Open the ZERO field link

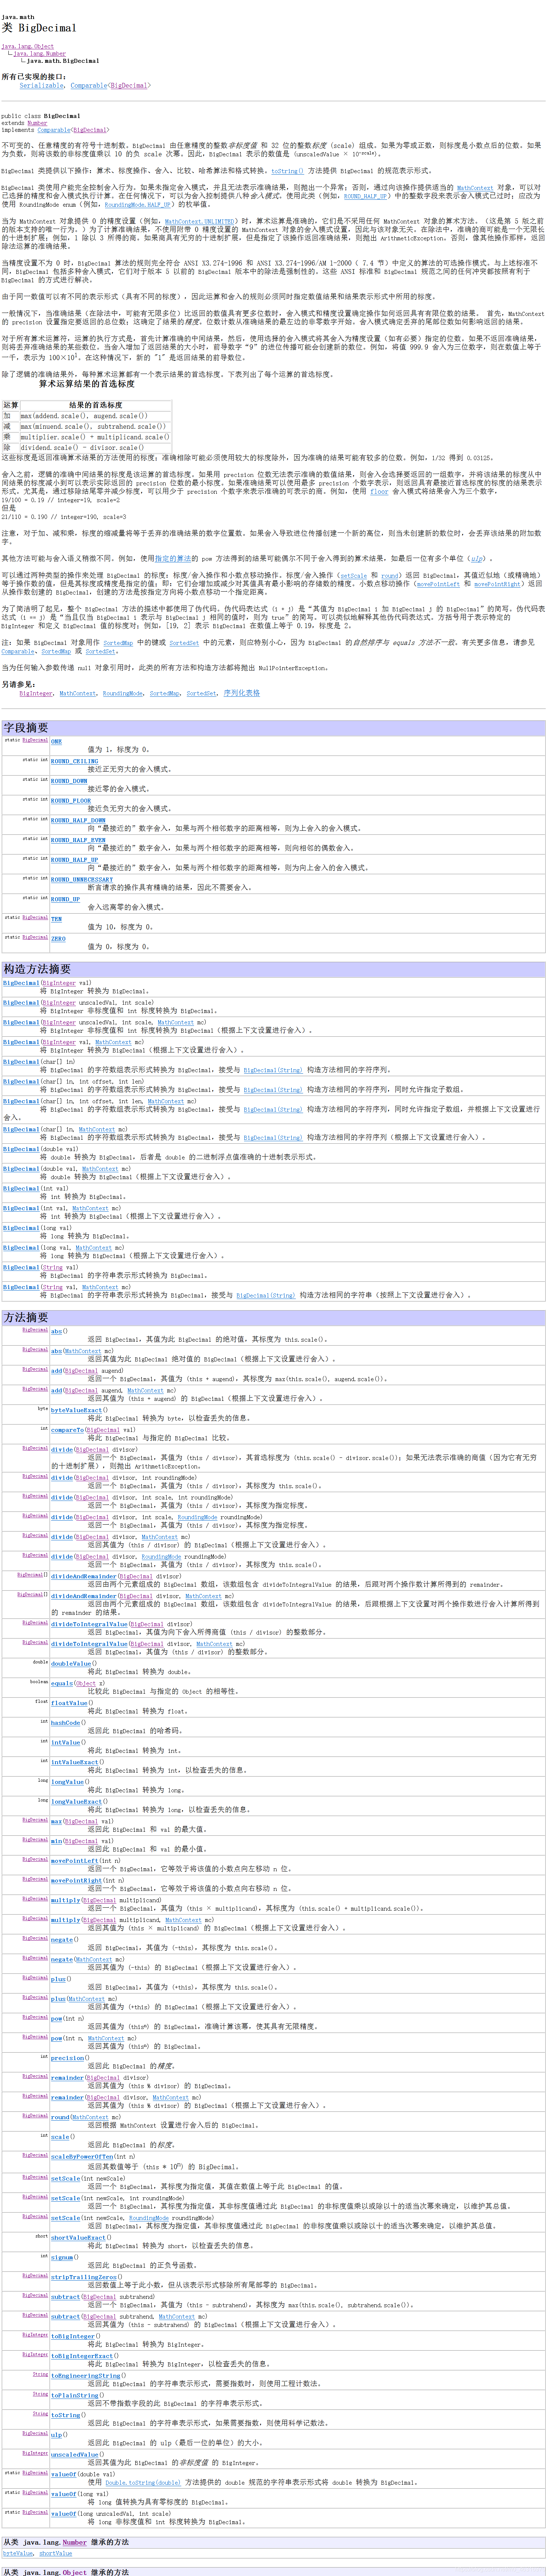pos(58,939)
